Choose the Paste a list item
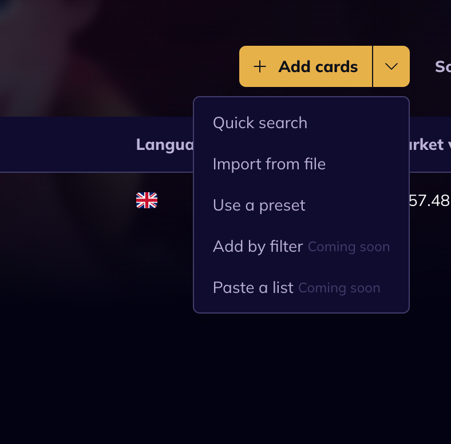 coord(253,288)
